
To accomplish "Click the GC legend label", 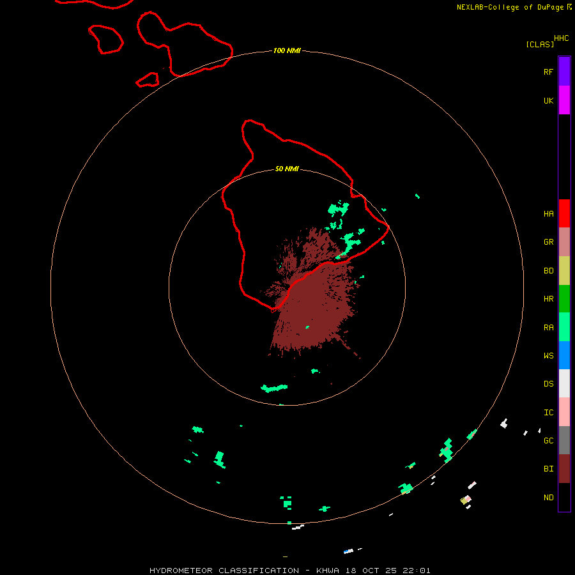I will tap(548, 441).
